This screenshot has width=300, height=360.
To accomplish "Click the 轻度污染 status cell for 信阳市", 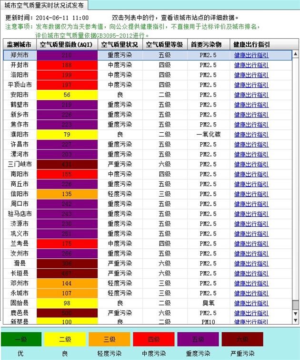I will pos(120,194).
